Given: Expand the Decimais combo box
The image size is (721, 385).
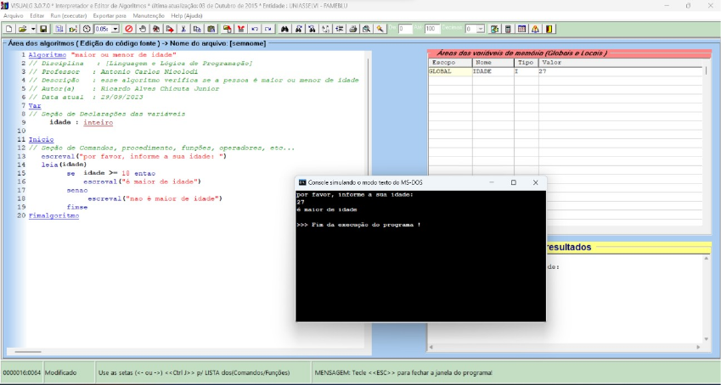Looking at the screenshot, I should coord(482,29).
